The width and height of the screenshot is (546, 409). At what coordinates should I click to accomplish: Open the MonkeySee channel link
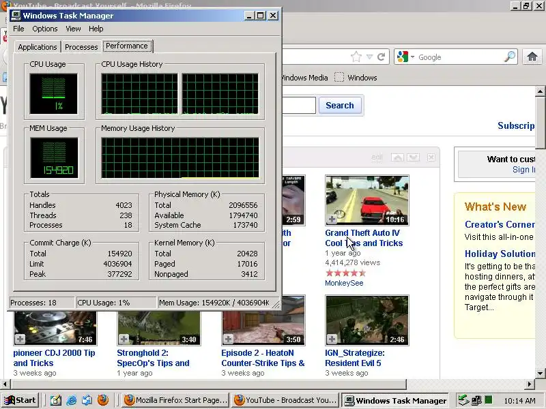[x=344, y=283]
